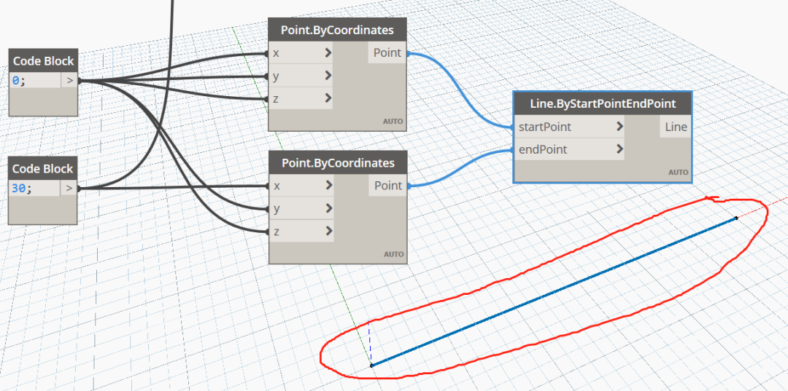Click the startPoint input chevron on the Line node
Image resolution: width=788 pixels, height=391 pixels.
619,127
